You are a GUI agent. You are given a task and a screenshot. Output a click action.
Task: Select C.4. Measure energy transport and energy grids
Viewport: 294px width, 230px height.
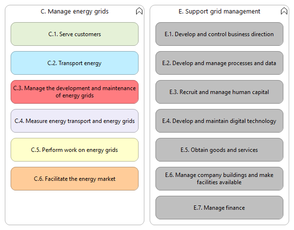click(75, 121)
